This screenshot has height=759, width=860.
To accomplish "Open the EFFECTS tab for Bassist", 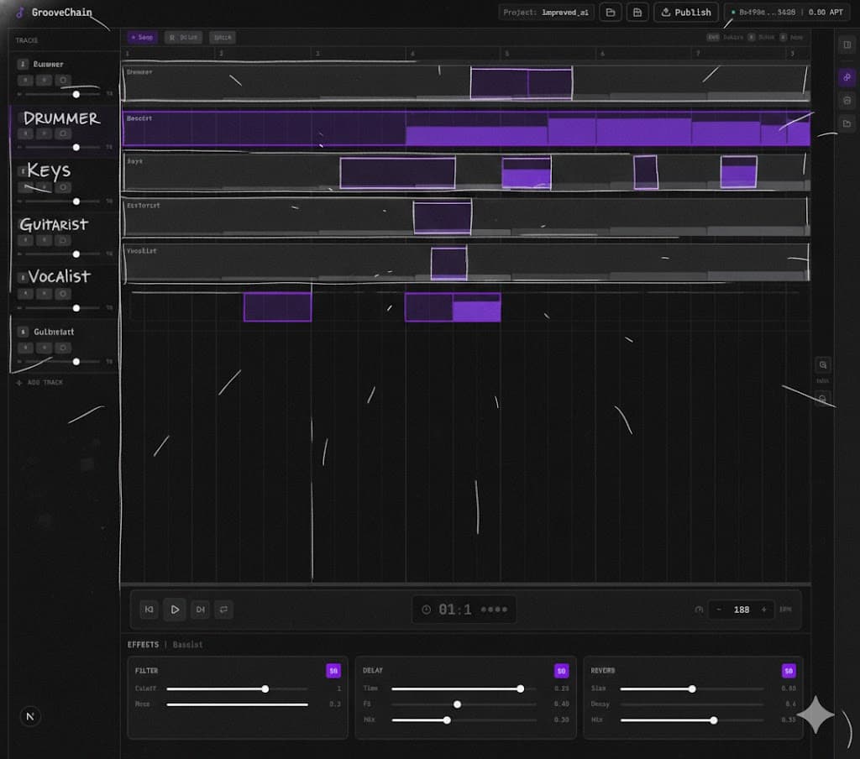I will click(143, 645).
